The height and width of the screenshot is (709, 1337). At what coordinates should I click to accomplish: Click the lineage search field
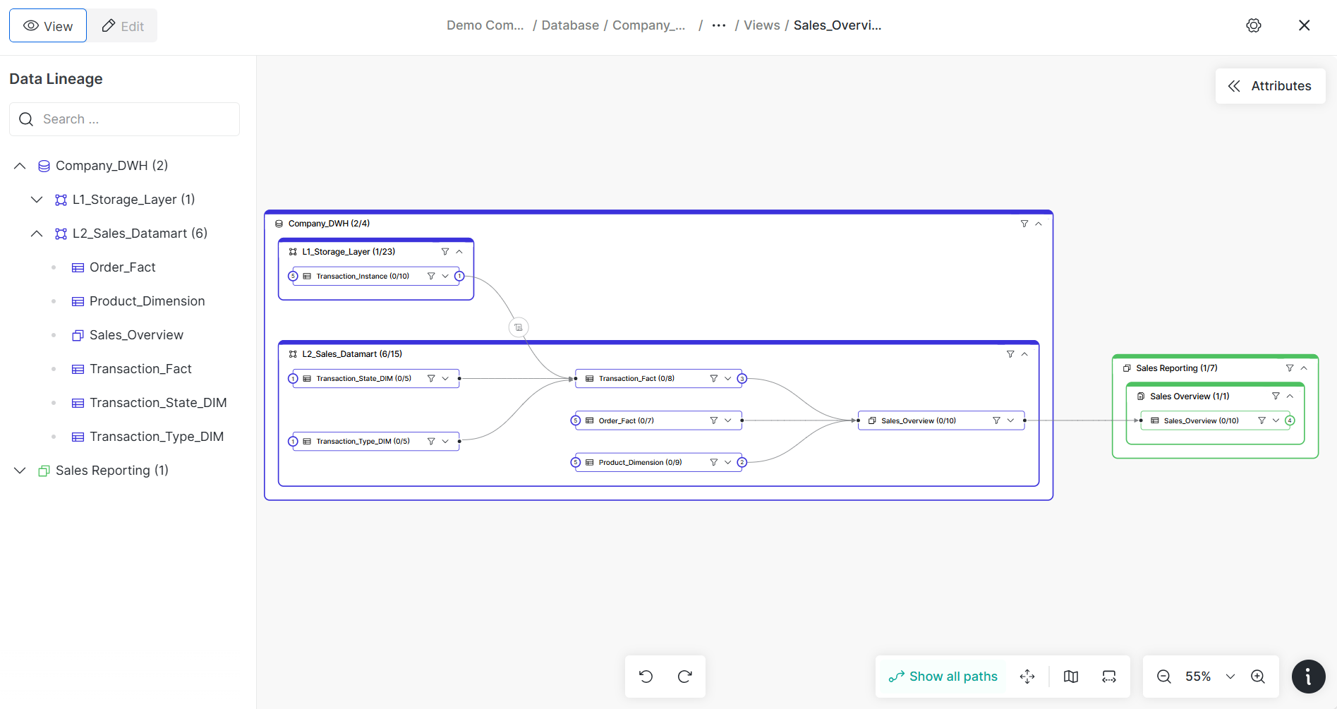[125, 119]
